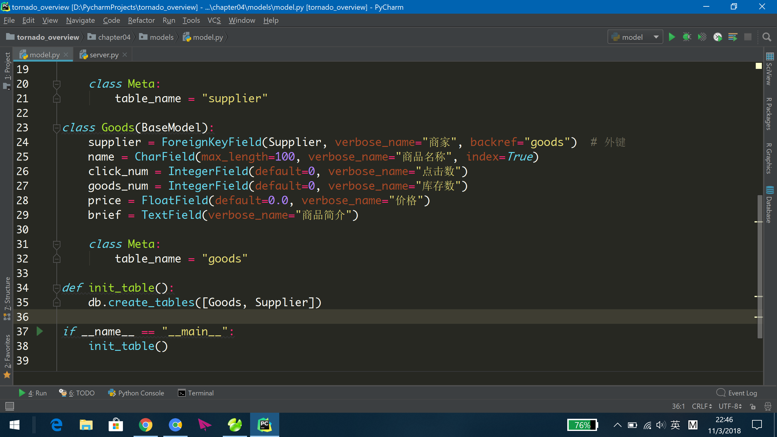The width and height of the screenshot is (777, 437).
Task: Click the yellow inspection indicator square
Action: (x=758, y=66)
